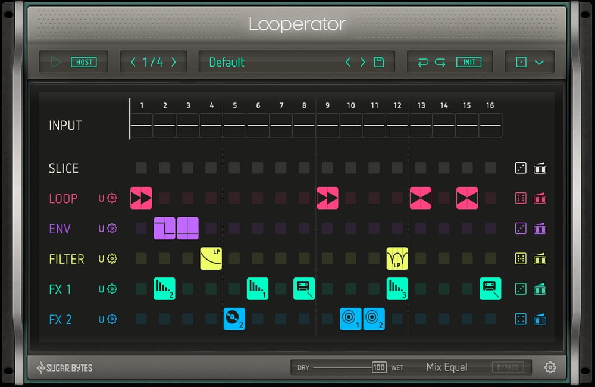Enable SLICE row step 16 cell
The height and width of the screenshot is (387, 595).
[490, 168]
